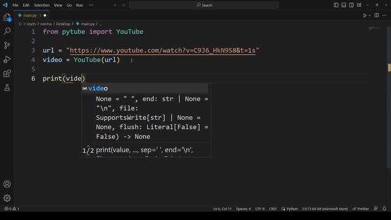Accept the video autocomplete suggestion

(145, 88)
